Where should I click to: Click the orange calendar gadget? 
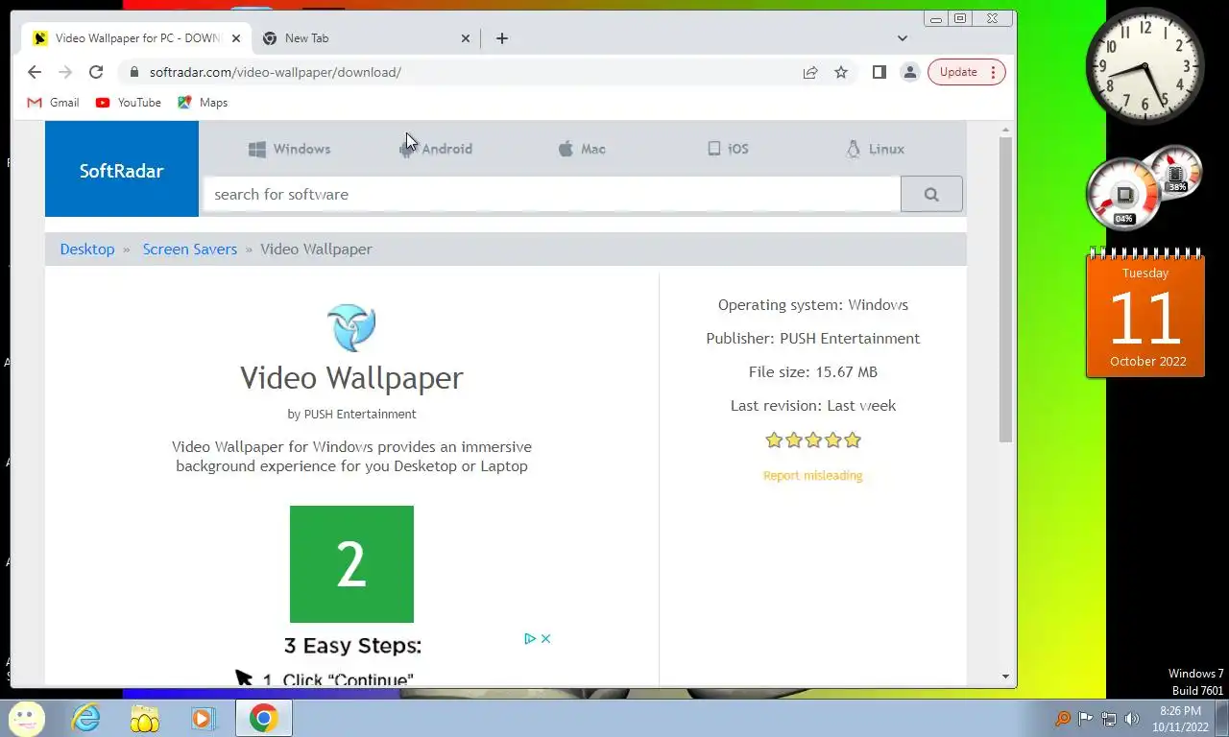[x=1145, y=313]
